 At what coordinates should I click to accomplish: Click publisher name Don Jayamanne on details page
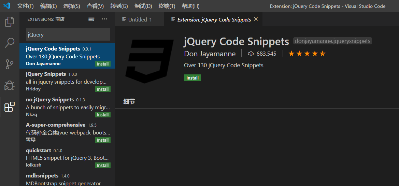(210, 54)
